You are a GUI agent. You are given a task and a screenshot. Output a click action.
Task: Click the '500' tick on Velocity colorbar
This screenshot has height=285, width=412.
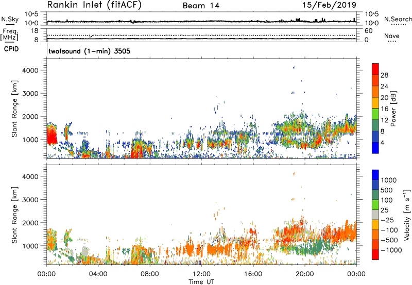click(387, 190)
